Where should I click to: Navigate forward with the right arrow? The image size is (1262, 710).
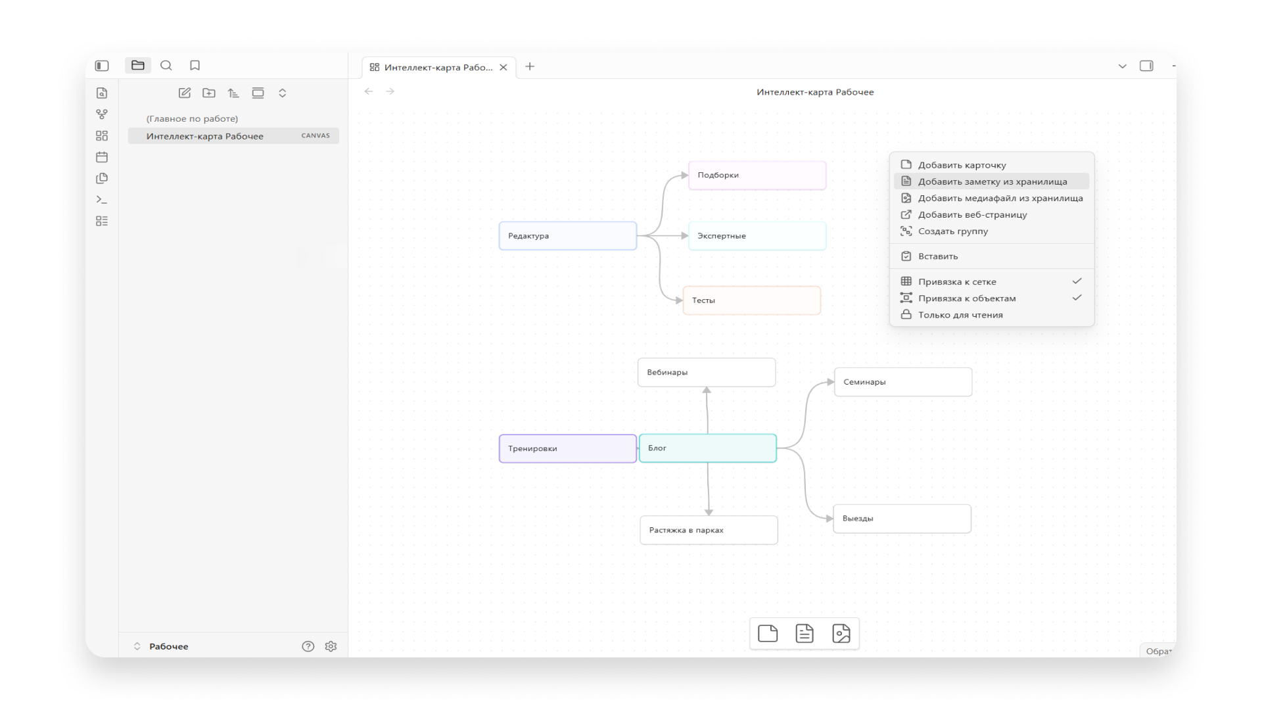click(390, 91)
